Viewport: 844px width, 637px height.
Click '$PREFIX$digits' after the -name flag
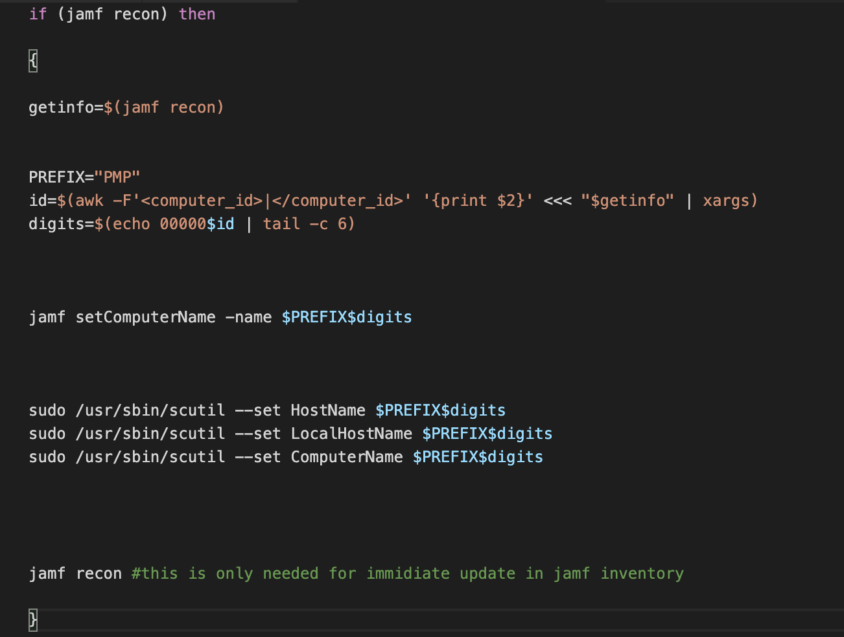[x=347, y=317]
